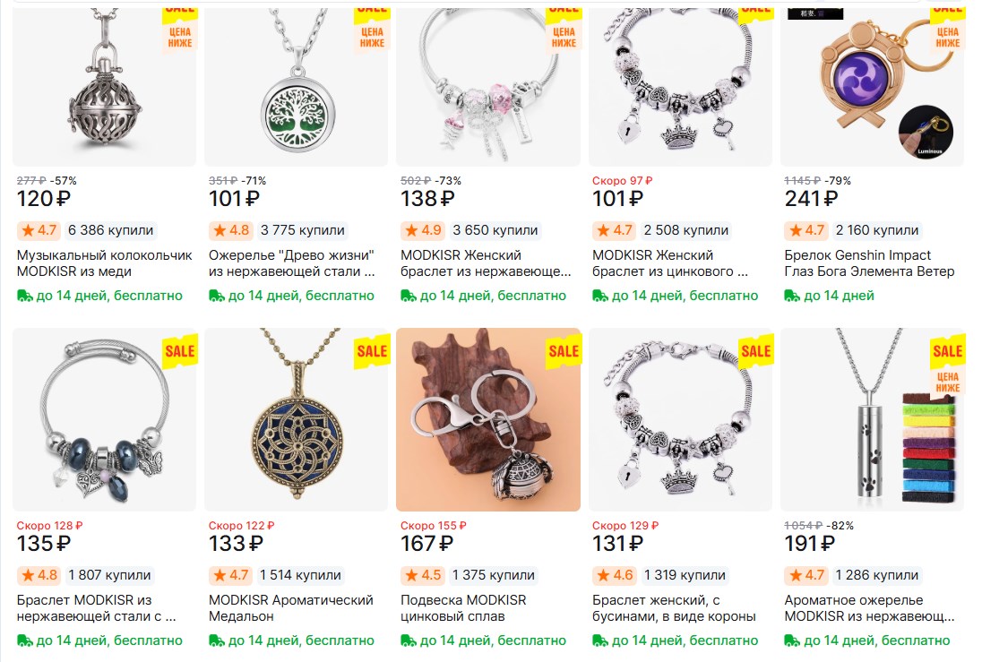Click ЦЕНА НИЖЕ badge on Tree of Life necklace
The height and width of the screenshot is (662, 982).
click(x=372, y=37)
